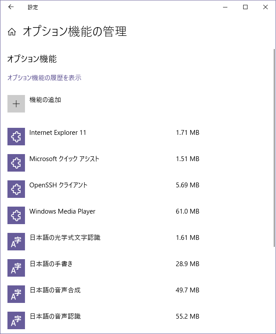Viewport: 276px width, 334px height.
Task: Click the 機能の追加 label
Action: pos(45,100)
